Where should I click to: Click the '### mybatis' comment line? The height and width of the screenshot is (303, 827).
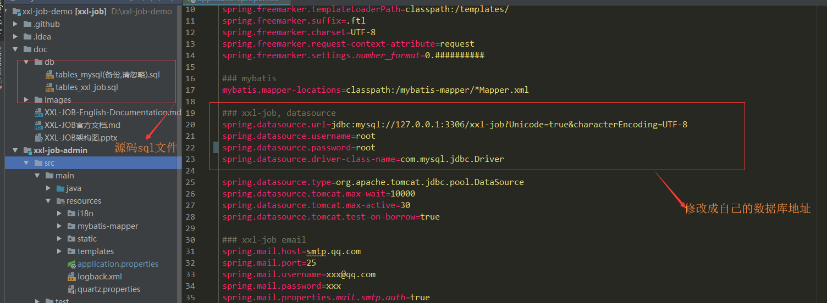coord(249,78)
